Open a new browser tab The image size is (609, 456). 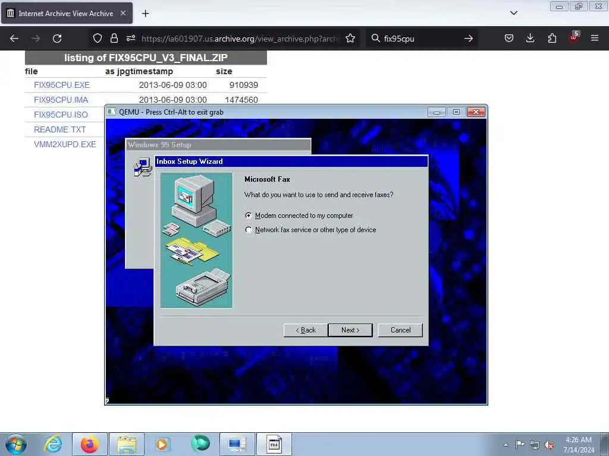click(x=145, y=14)
